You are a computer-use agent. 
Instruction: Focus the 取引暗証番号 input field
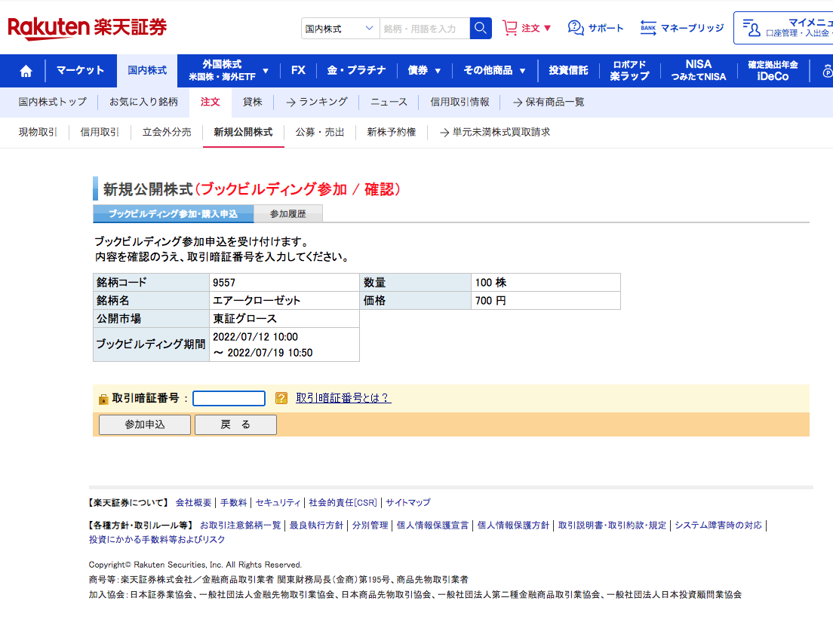tap(229, 398)
